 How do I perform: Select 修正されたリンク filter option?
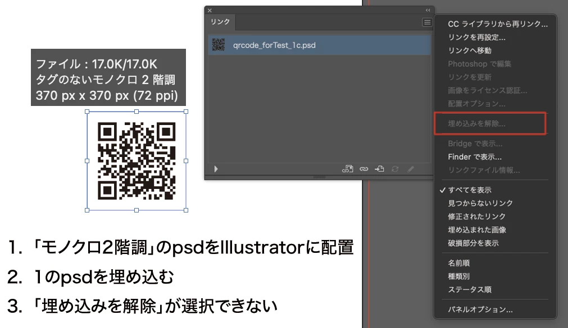pyautogui.click(x=476, y=216)
